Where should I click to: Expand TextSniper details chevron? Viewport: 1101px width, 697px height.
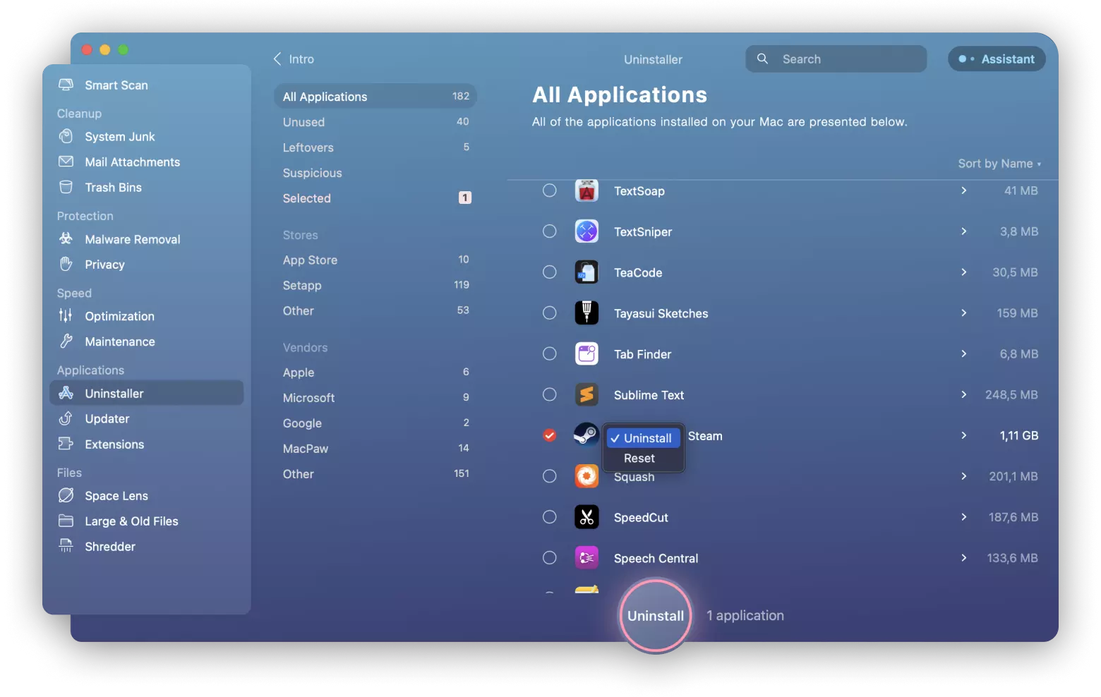964,231
